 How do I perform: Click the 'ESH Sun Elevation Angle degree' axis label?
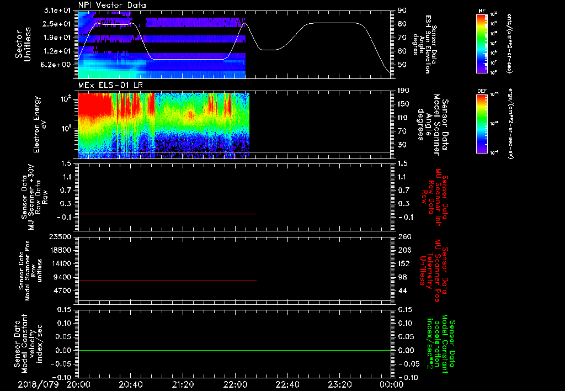422,44
